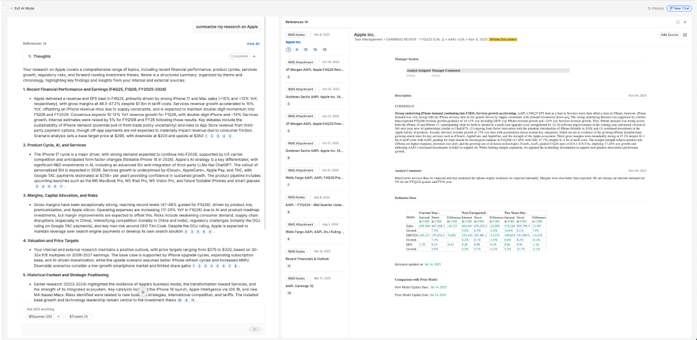The width and height of the screenshot is (697, 340).
Task: Click the Whole Document highlighted tag
Action: click(x=503, y=39)
